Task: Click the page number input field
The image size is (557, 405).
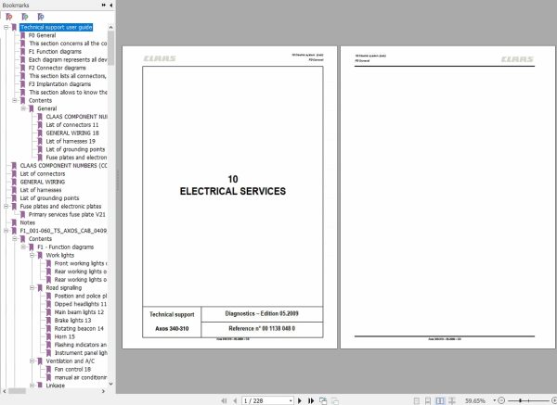Action: (x=265, y=400)
